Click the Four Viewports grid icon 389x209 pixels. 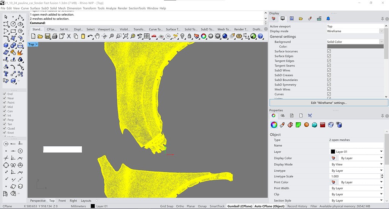coord(147,36)
